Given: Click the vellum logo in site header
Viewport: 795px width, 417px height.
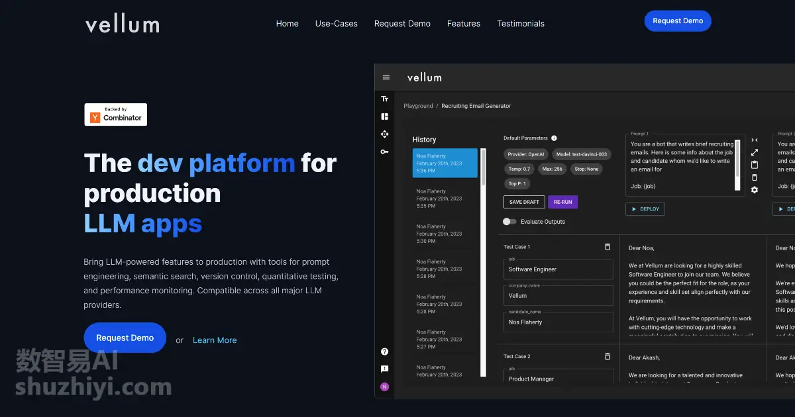Looking at the screenshot, I should pos(123,24).
